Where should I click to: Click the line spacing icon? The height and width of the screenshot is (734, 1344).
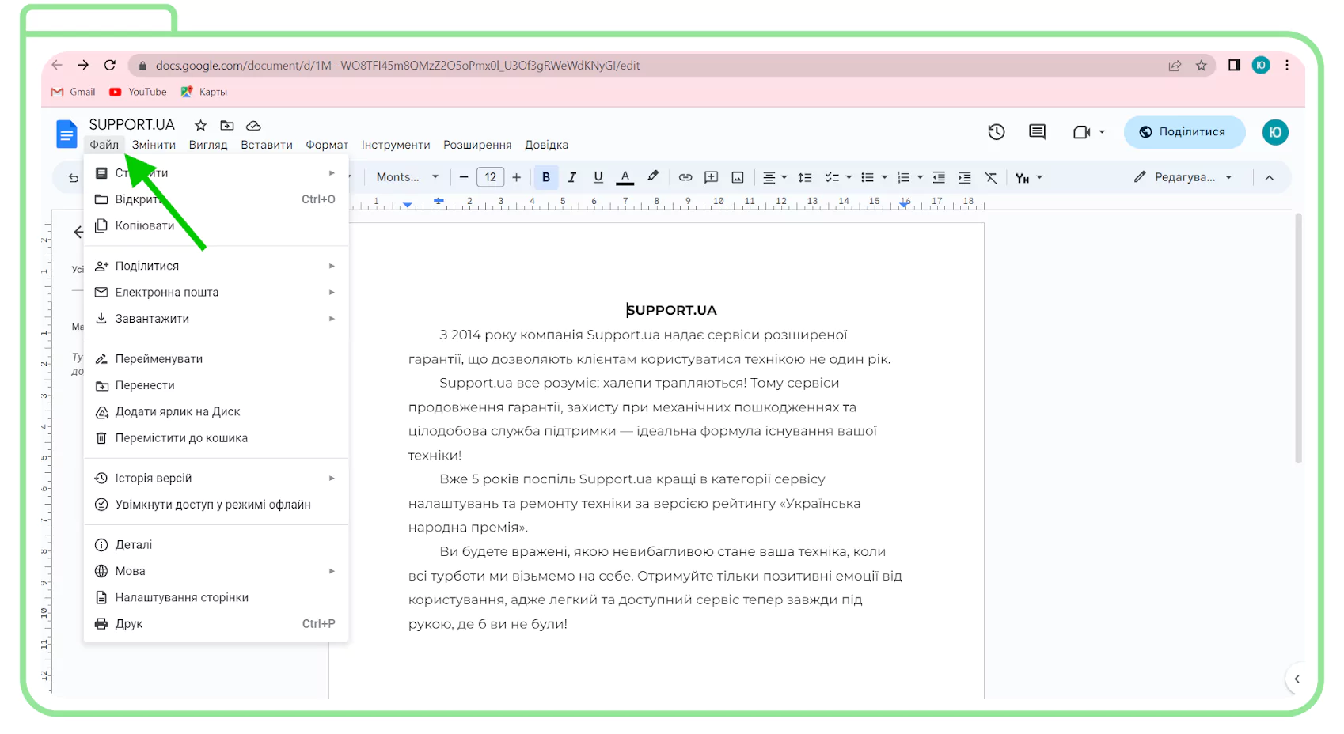(805, 177)
